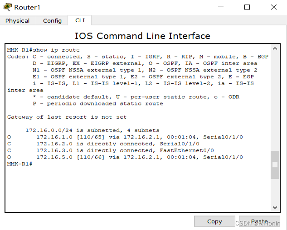Click the Router1 icon in title bar

click(x=7, y=7)
